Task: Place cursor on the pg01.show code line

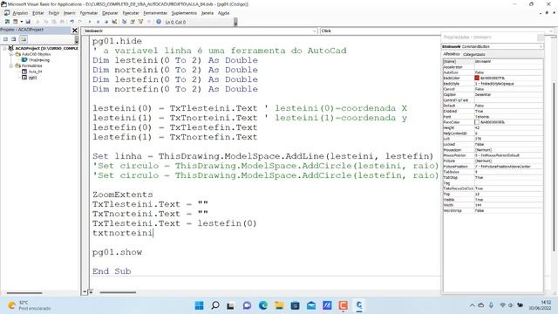Action: click(117, 252)
